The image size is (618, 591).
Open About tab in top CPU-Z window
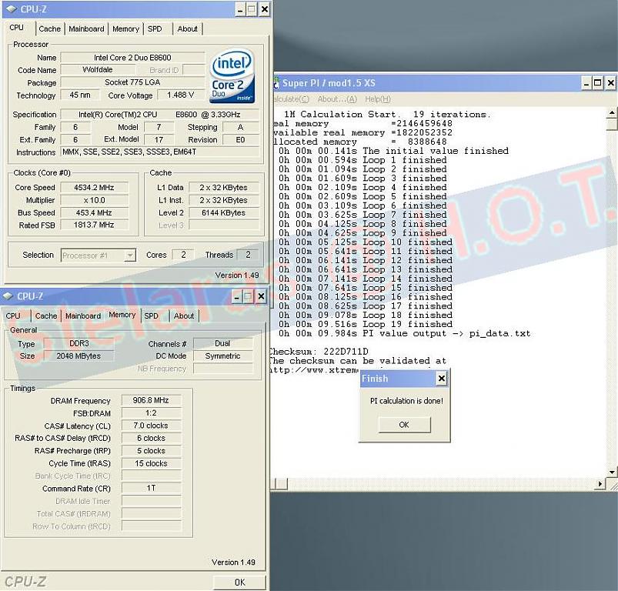[x=187, y=28]
